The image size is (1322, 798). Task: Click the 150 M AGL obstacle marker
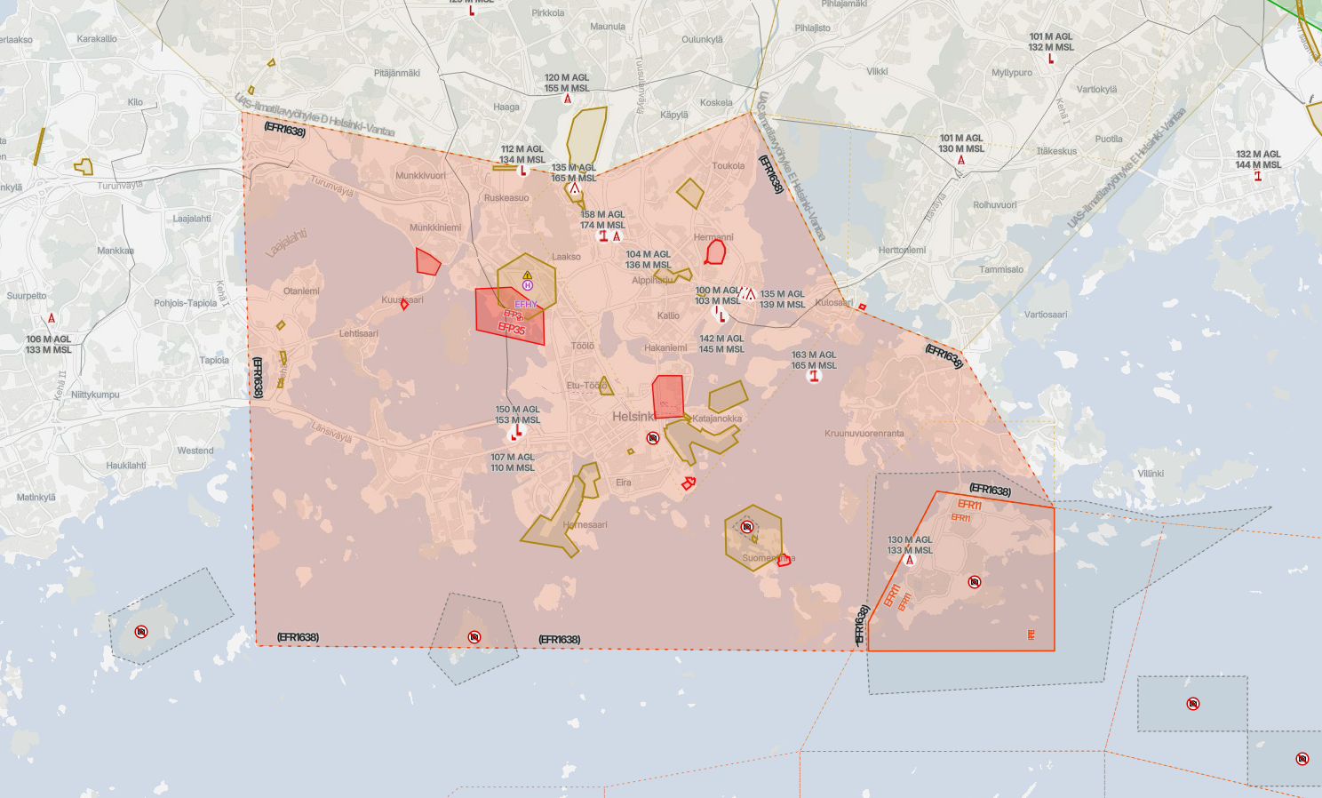517,433
